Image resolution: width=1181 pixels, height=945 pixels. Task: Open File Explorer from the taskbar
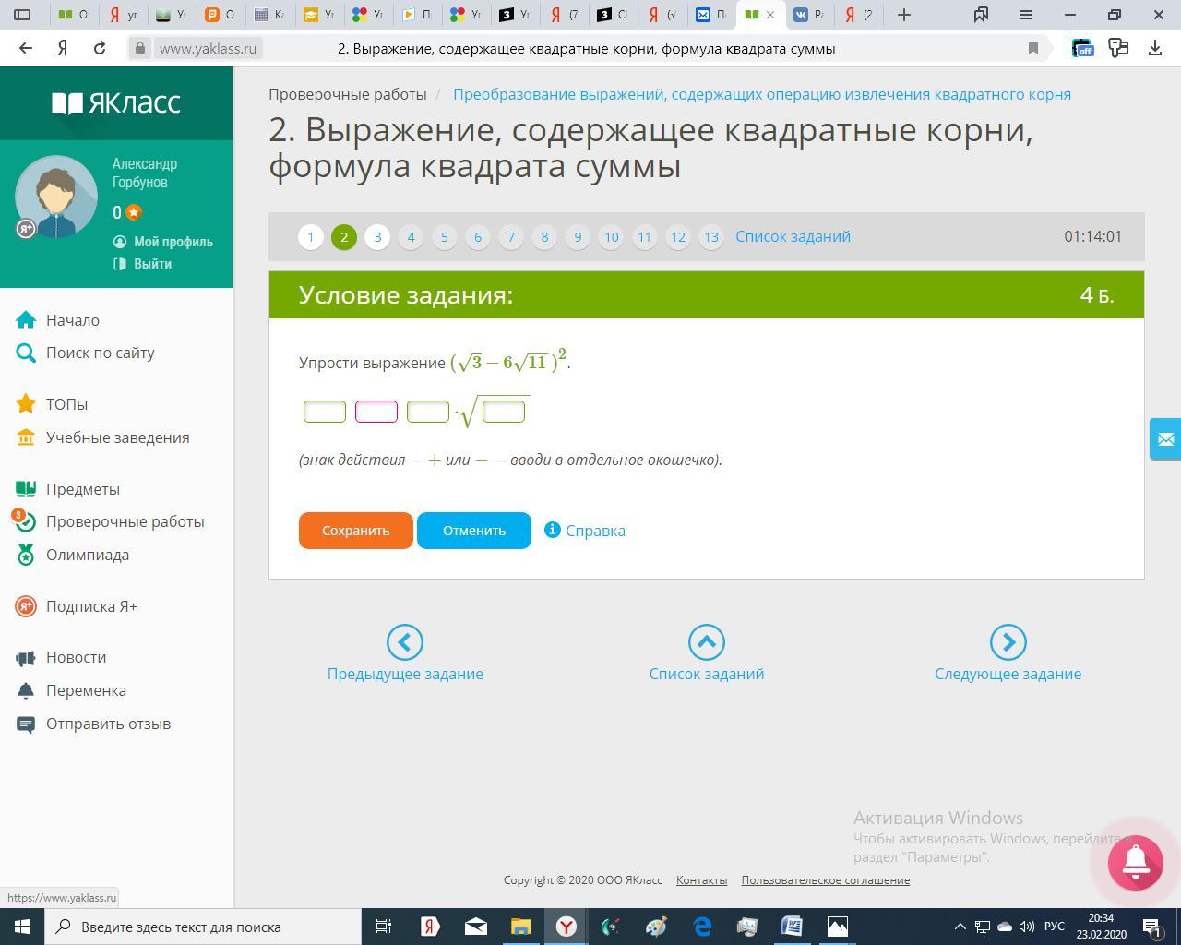521,927
